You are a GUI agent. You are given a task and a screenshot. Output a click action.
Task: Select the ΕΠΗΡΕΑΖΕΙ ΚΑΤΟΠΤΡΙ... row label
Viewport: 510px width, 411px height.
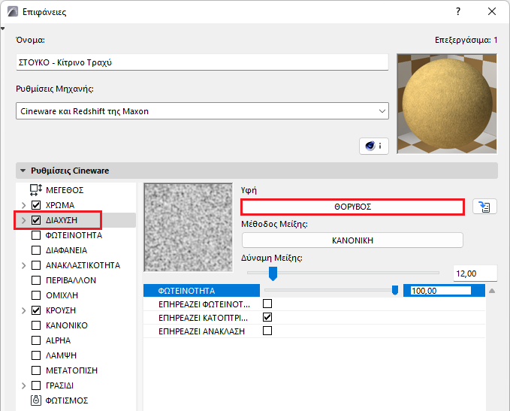203,318
